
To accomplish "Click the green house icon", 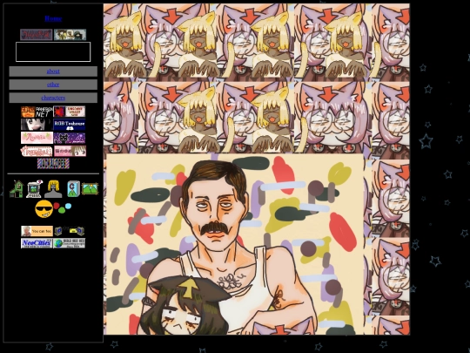I will pos(17,189).
